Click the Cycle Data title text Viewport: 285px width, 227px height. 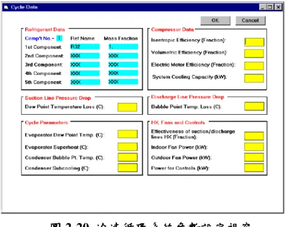pos(24,7)
